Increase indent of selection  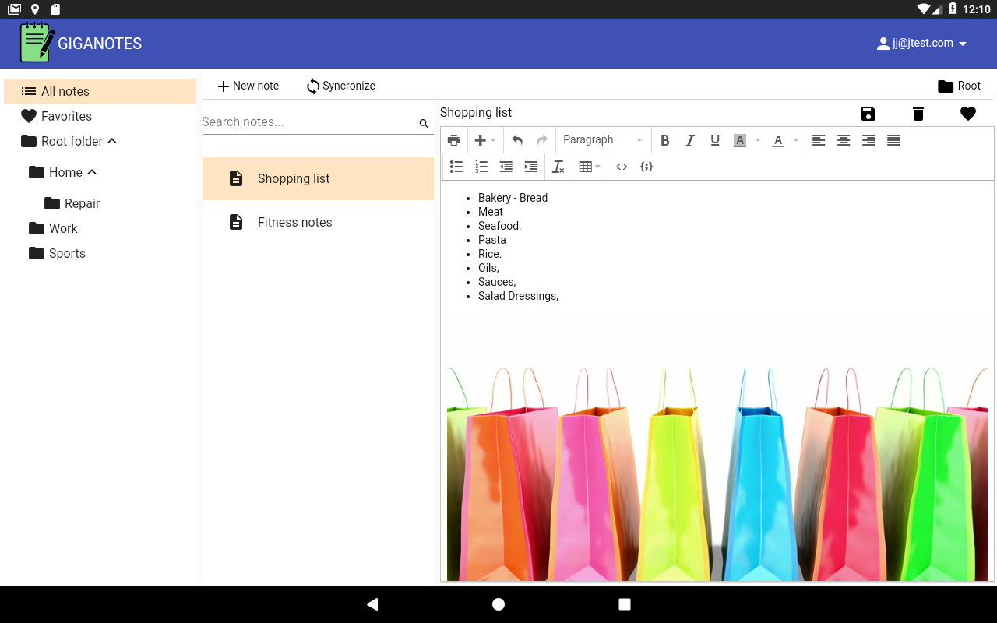(x=531, y=167)
